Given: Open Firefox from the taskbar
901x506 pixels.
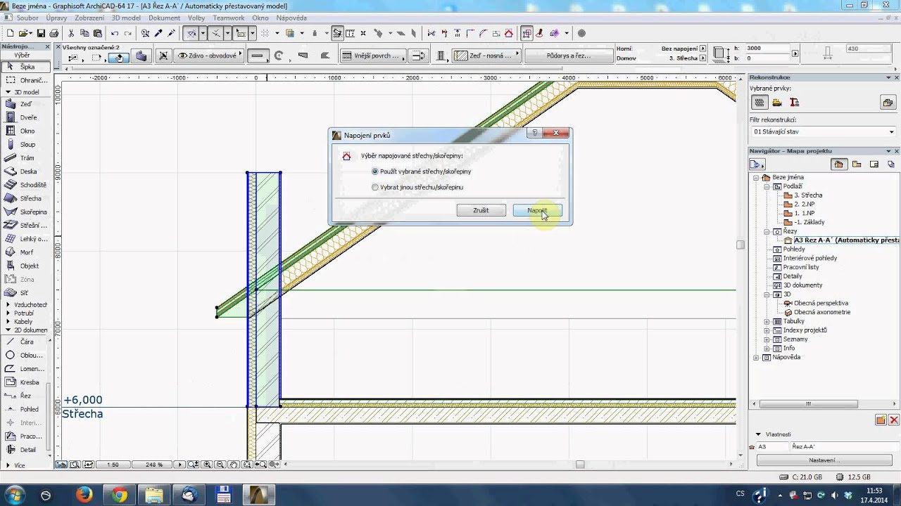Looking at the screenshot, I should pyautogui.click(x=84, y=495).
